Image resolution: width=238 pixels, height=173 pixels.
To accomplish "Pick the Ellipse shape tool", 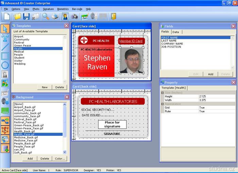I will pos(5,65).
